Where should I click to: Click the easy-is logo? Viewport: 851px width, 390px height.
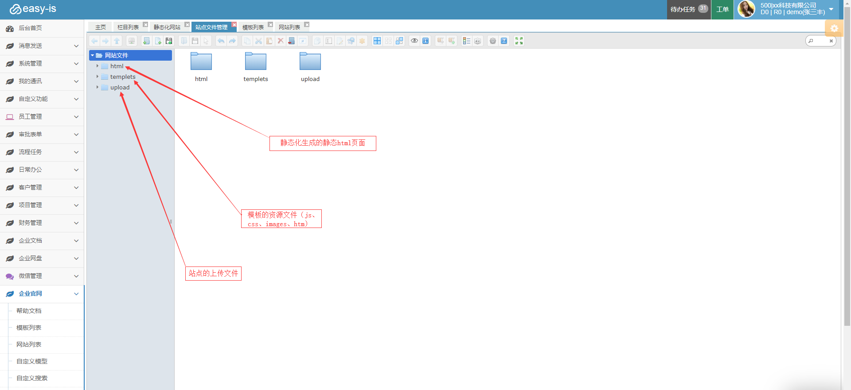click(33, 9)
